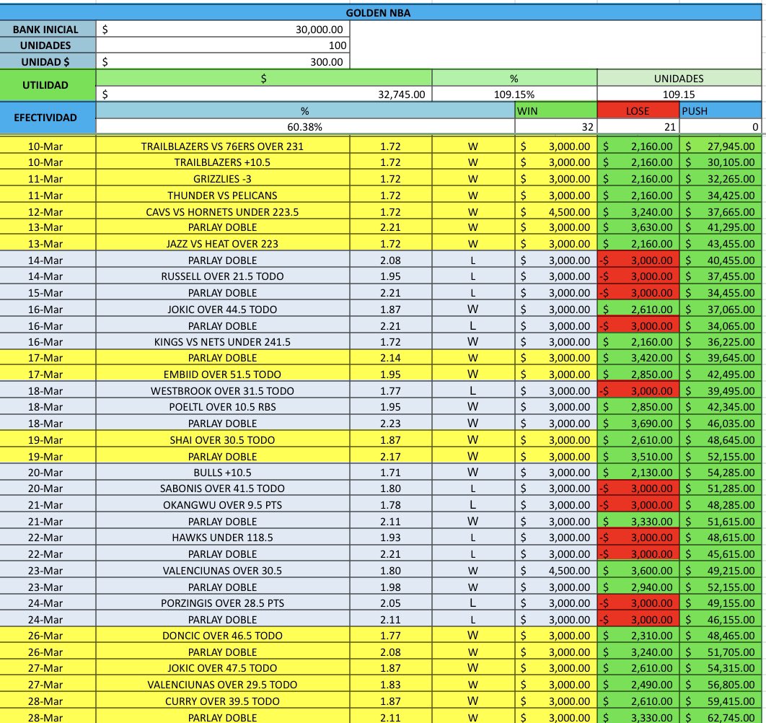Select OKANGWU OVER 9.5 PTS cell

(223, 505)
